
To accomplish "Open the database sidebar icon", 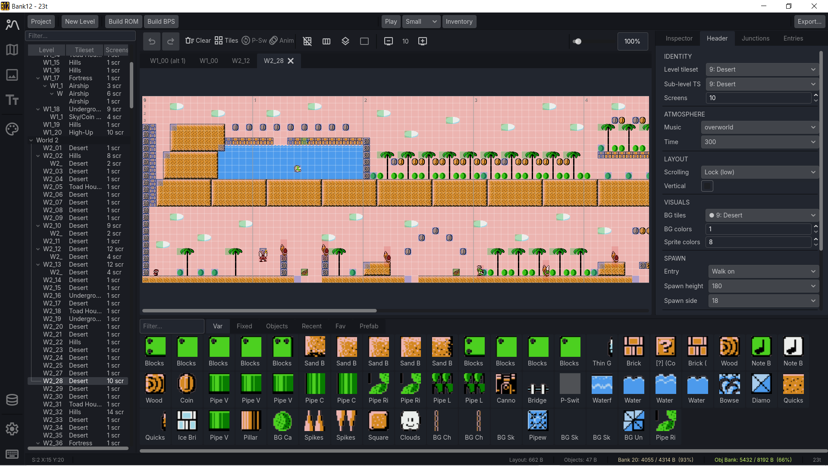I will click(12, 400).
